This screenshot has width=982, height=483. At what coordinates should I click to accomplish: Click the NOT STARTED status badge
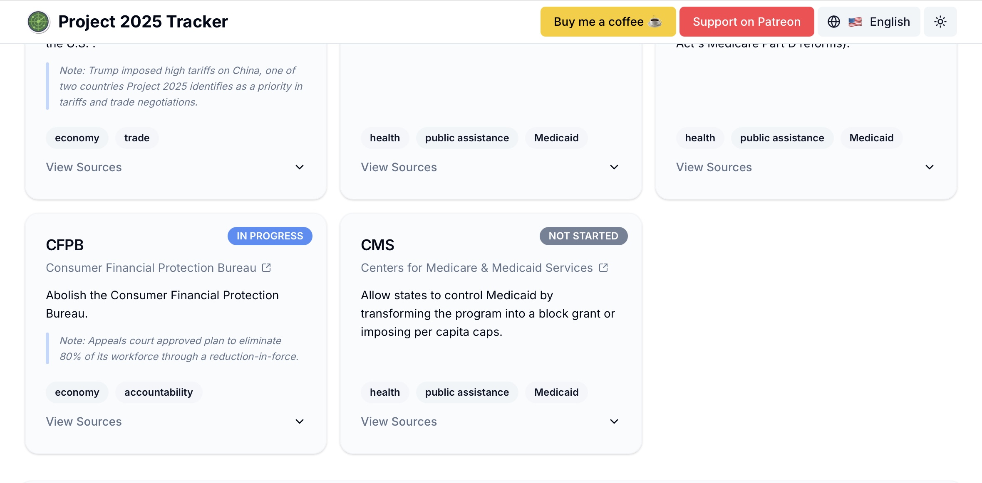point(583,236)
